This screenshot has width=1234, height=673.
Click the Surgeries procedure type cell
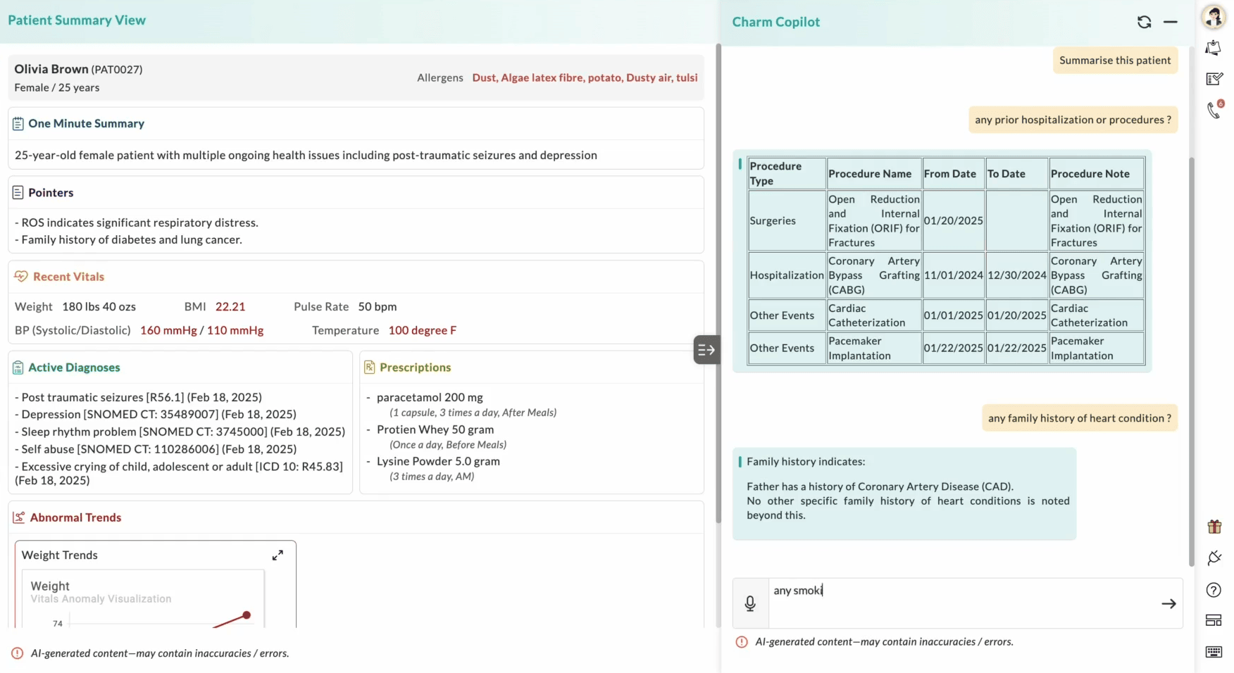[787, 221]
